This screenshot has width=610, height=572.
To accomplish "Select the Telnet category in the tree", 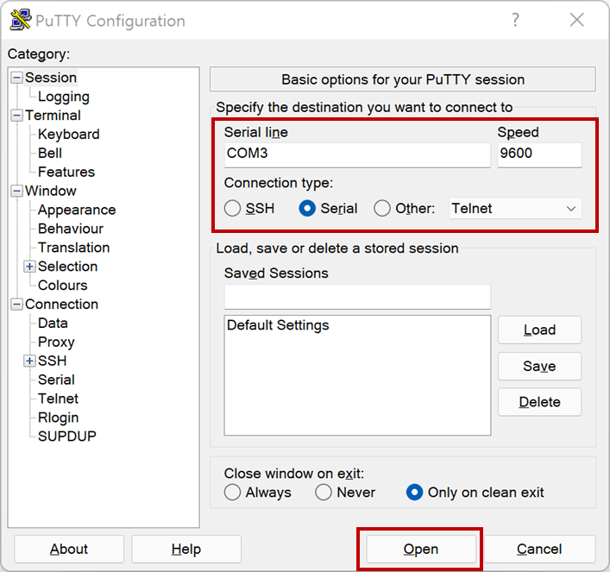I will coord(59,399).
